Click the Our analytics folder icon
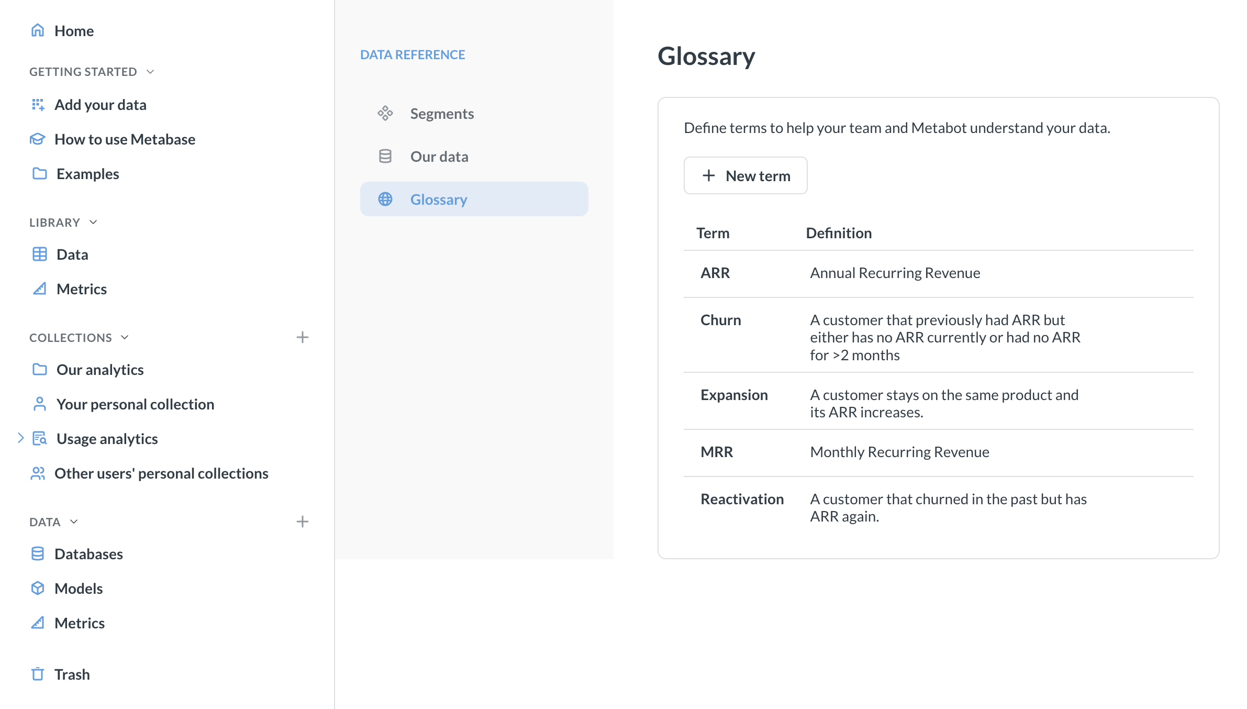This screenshot has width=1247, height=709. (x=40, y=370)
